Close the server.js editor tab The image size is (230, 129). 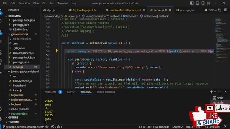(x=170, y=10)
